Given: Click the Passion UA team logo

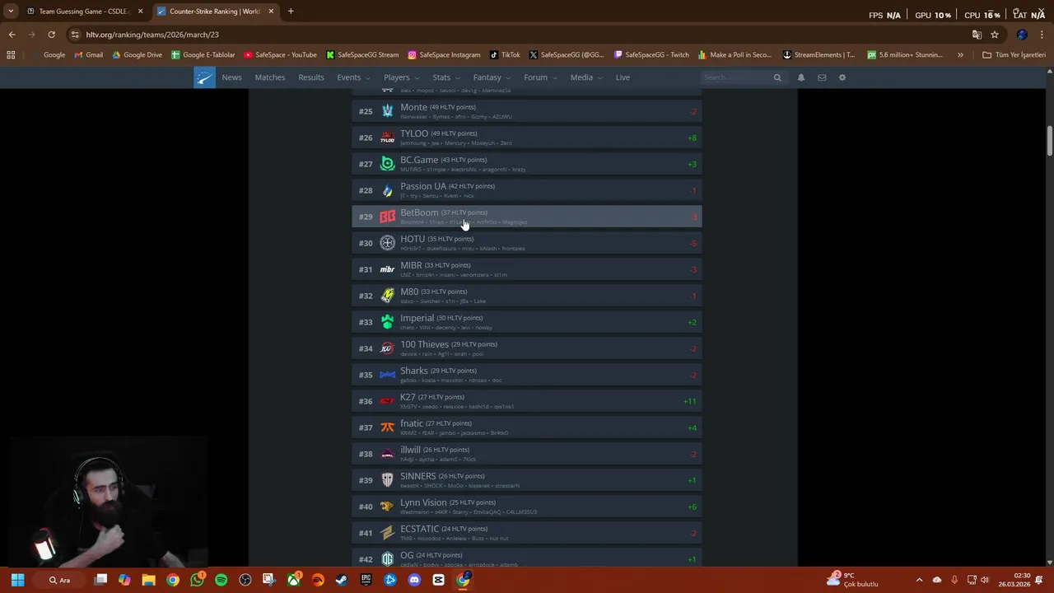Looking at the screenshot, I should [x=387, y=190].
